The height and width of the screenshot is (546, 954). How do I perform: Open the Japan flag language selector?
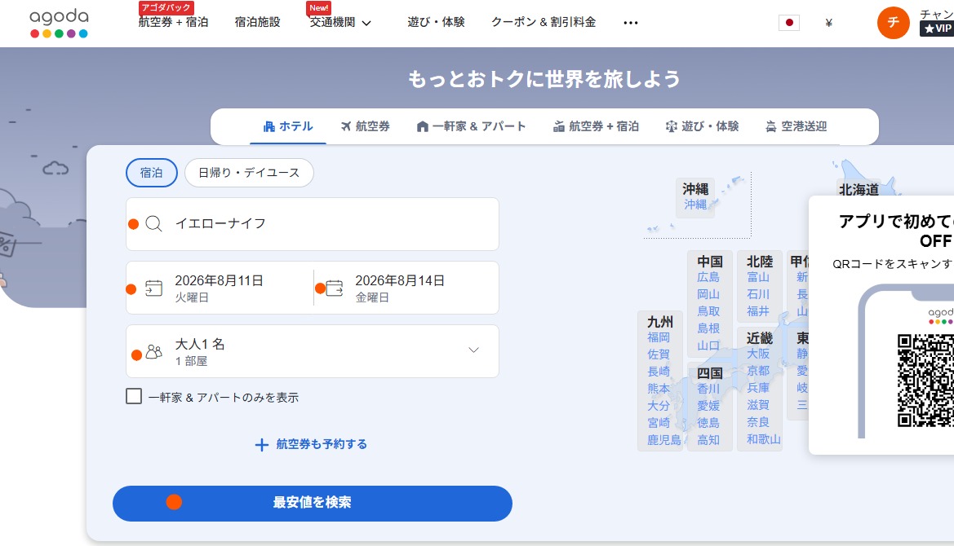[788, 23]
